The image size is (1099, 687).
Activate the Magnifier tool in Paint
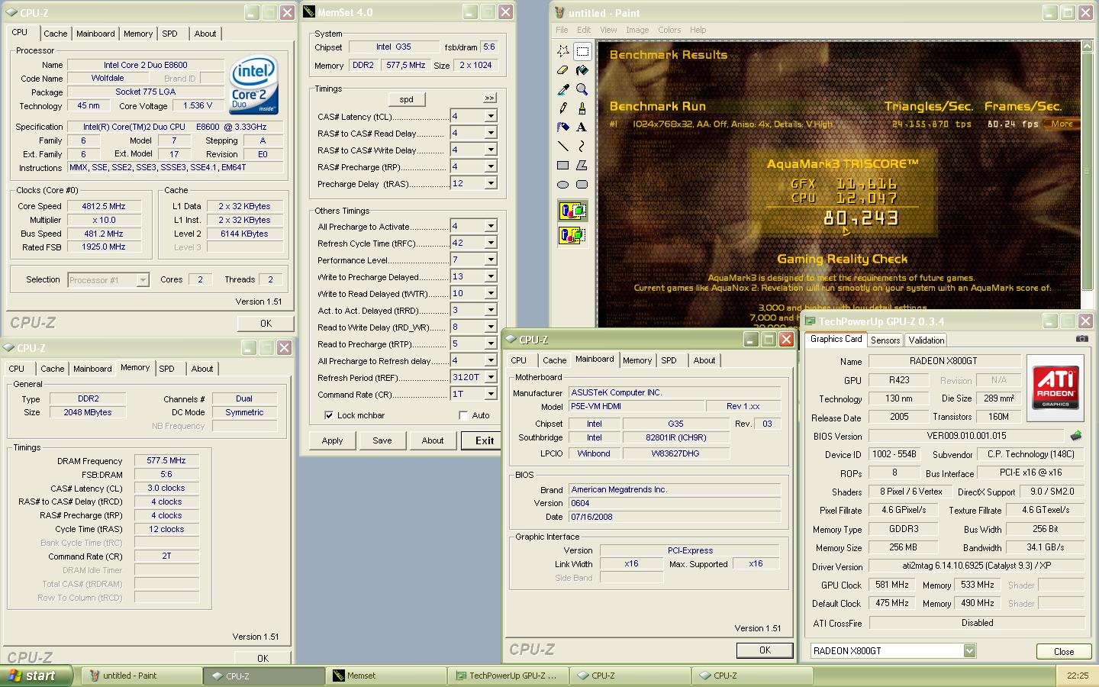582,89
